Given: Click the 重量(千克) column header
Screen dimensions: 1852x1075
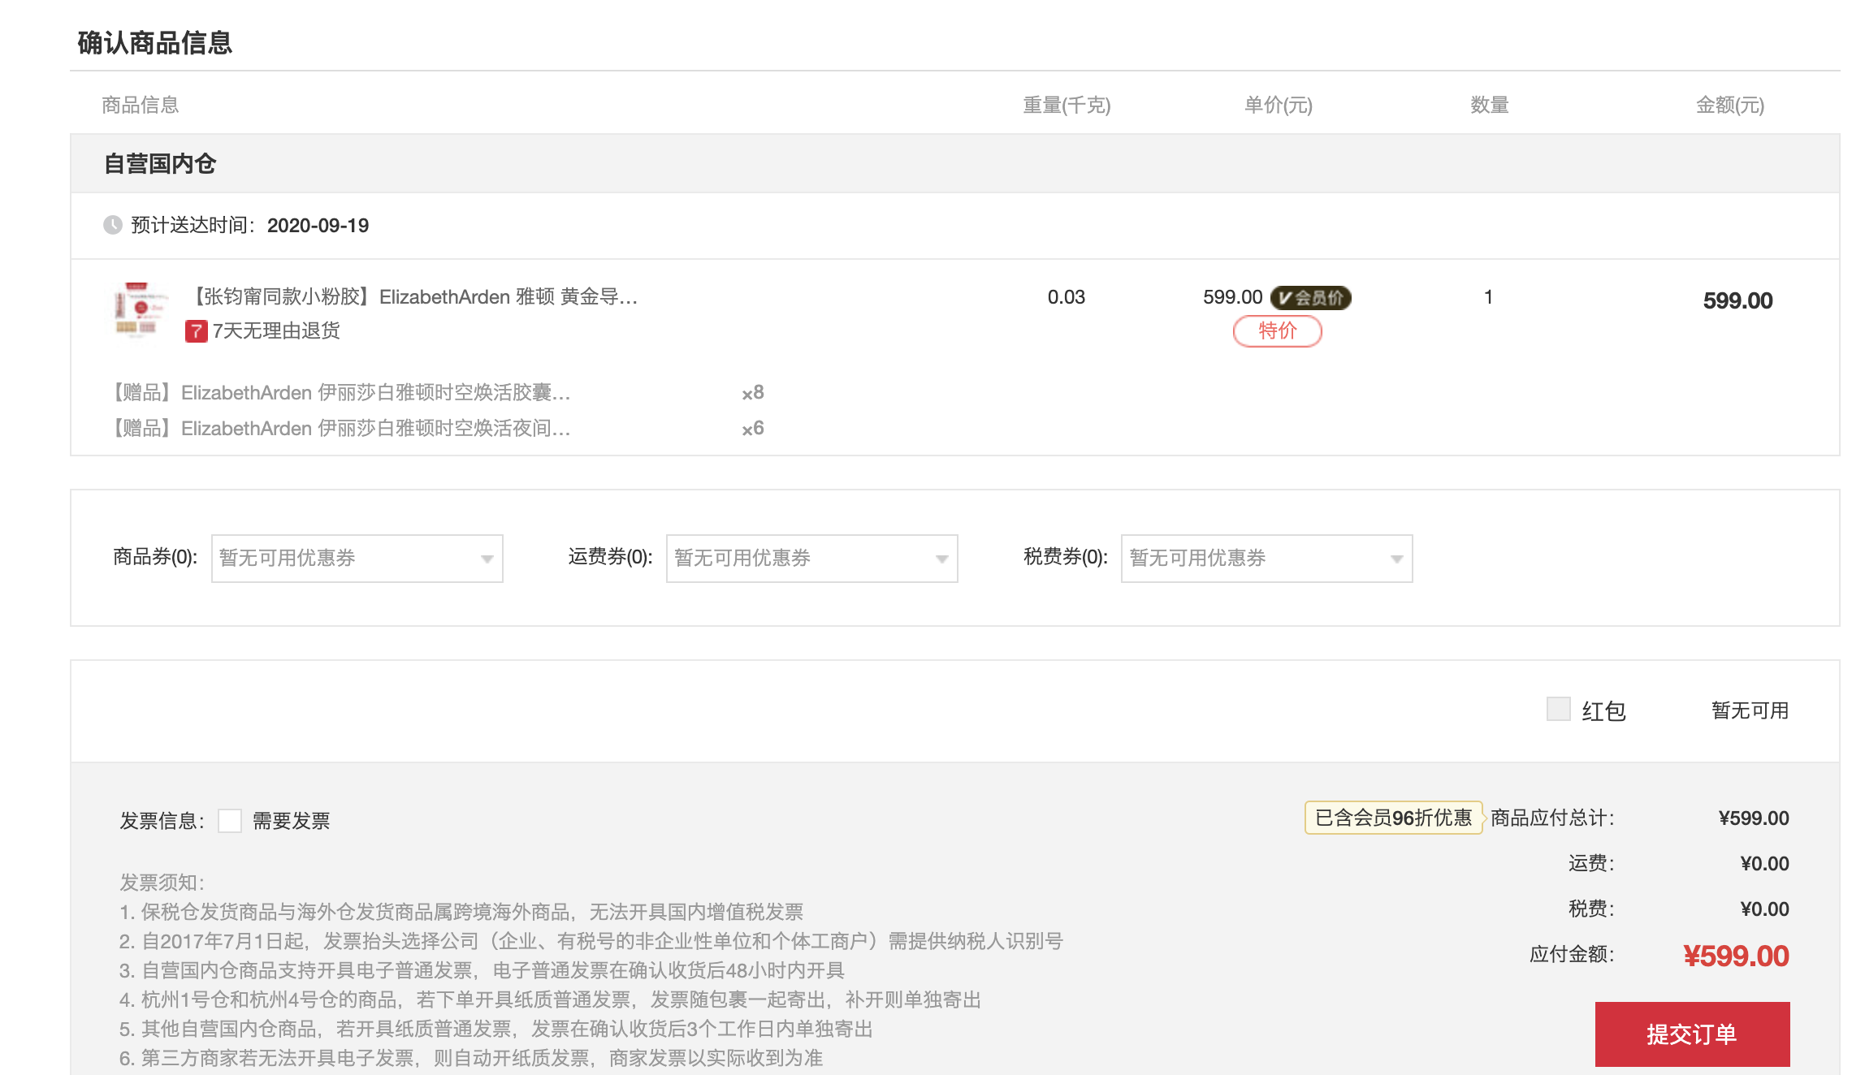Looking at the screenshot, I should [x=1067, y=106].
